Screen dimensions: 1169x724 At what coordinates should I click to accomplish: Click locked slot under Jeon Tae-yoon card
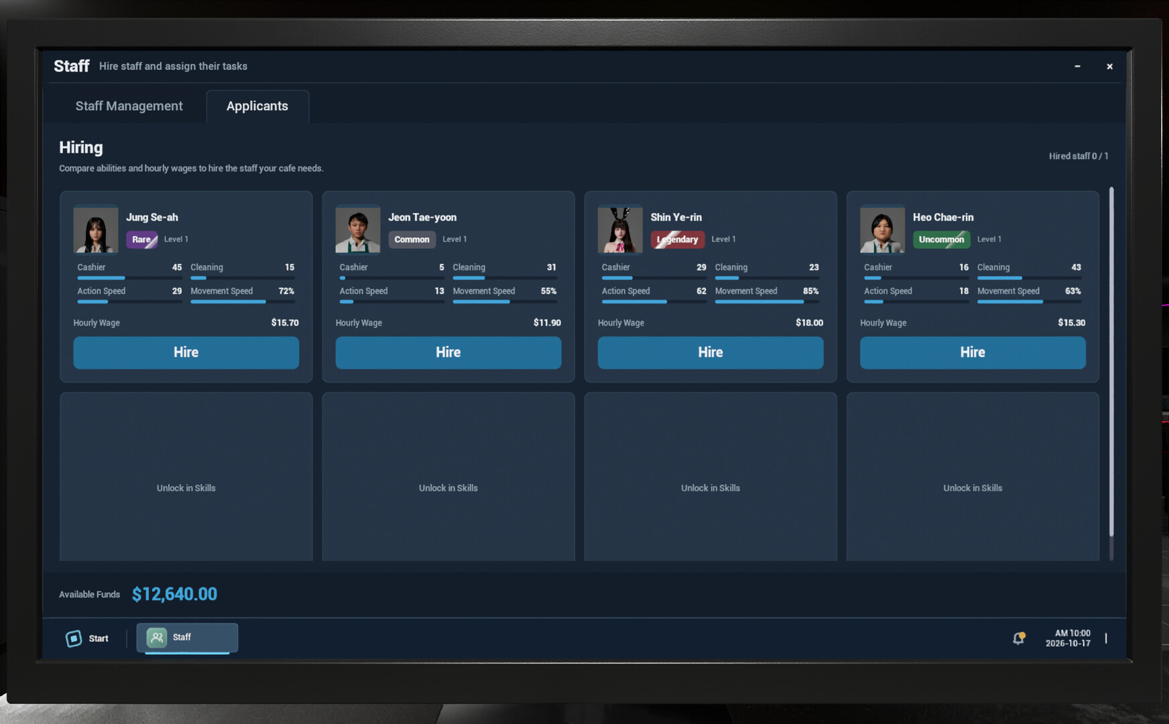coord(448,477)
